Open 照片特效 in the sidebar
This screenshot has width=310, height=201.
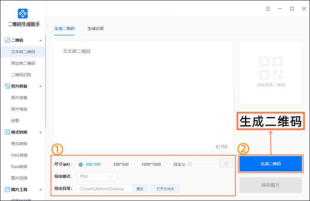[19, 109]
